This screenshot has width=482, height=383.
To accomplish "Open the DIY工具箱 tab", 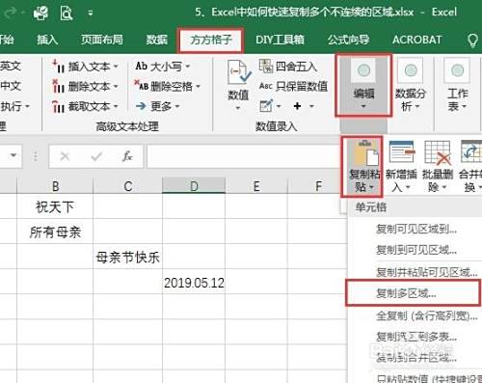I will click(280, 40).
